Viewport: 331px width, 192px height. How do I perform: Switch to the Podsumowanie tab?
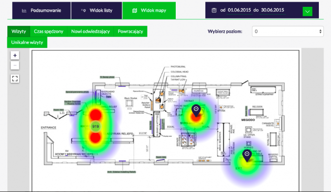(x=41, y=11)
